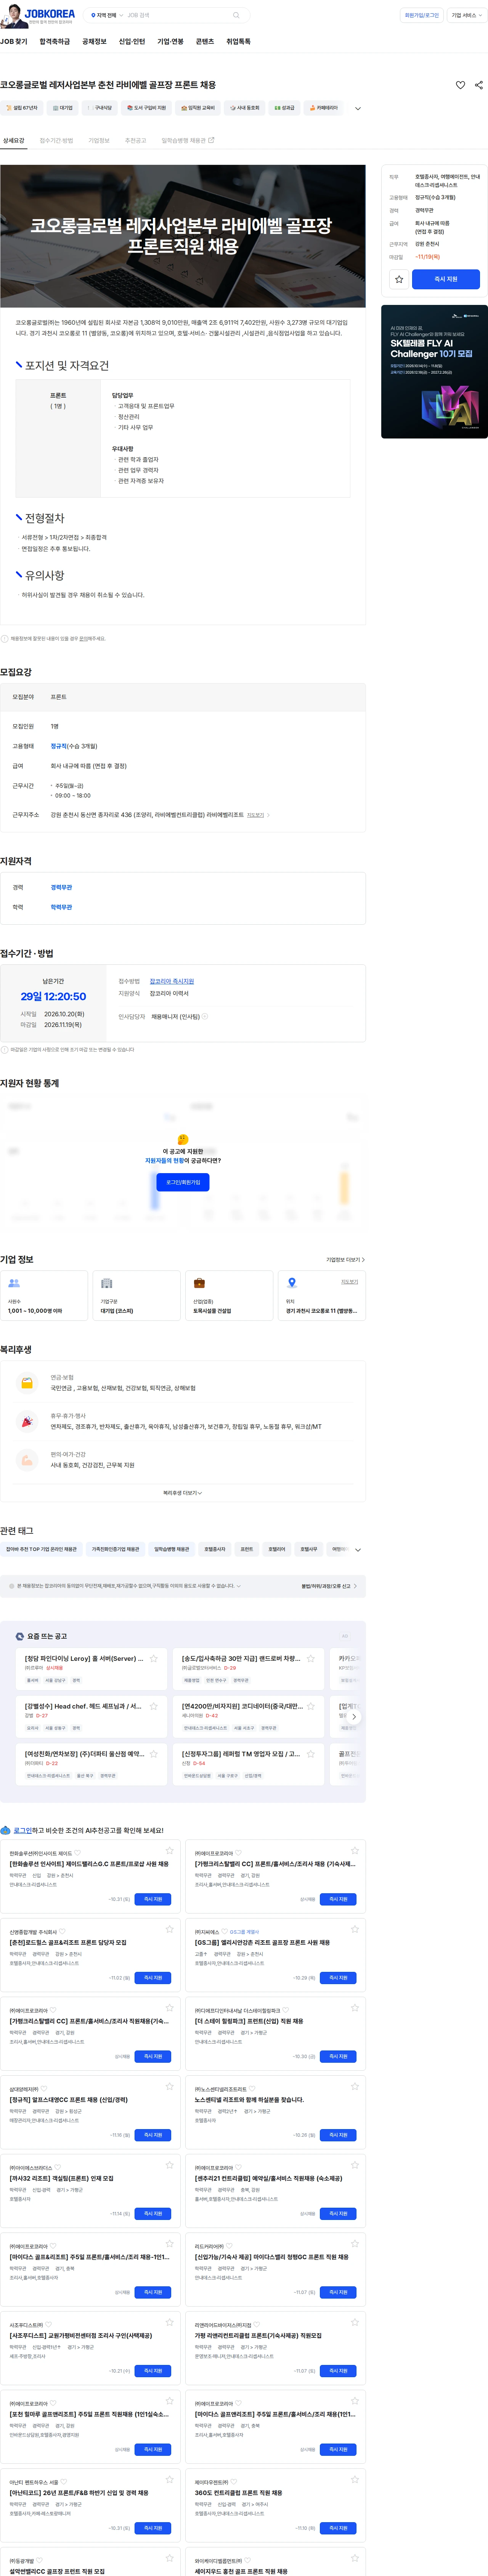Switch to the 접수기간·방법 tab
488x2576 pixels.
pos(56,141)
